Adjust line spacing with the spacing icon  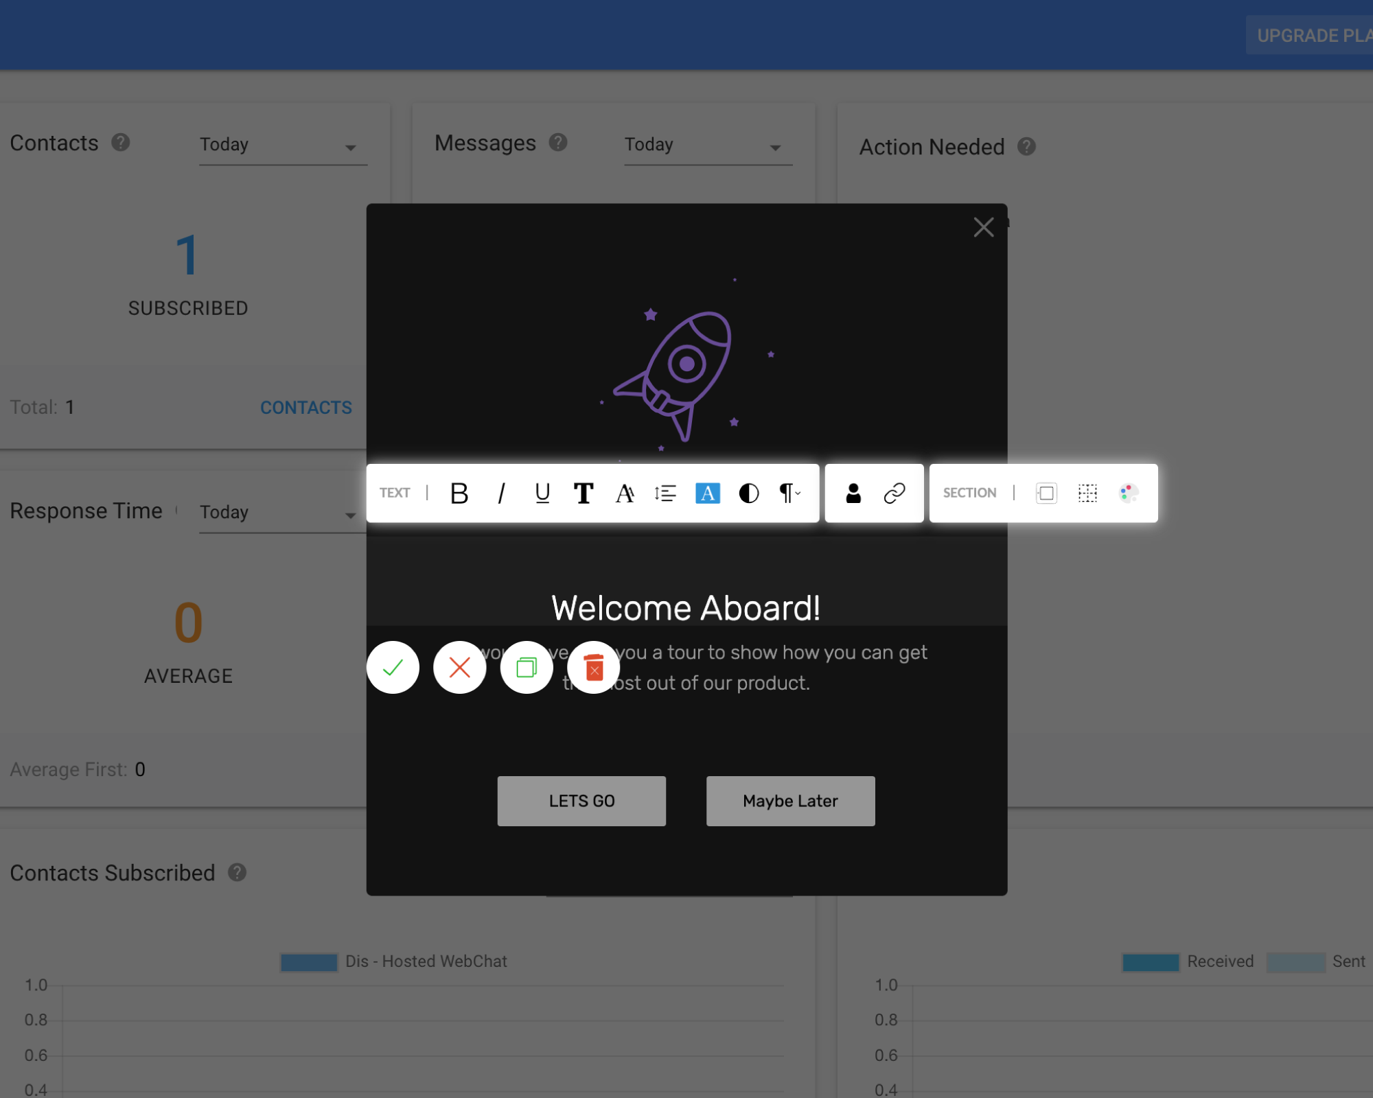pyautogui.click(x=665, y=493)
